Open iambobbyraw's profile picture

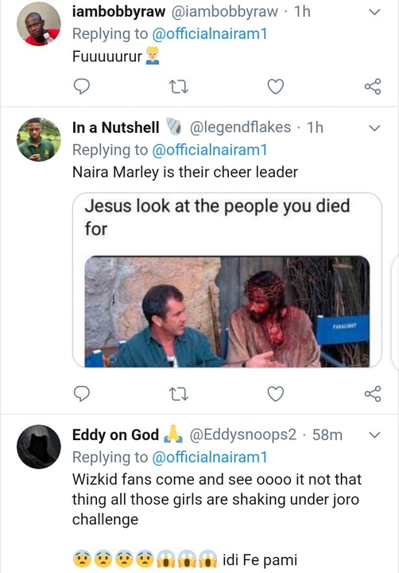coord(38,24)
